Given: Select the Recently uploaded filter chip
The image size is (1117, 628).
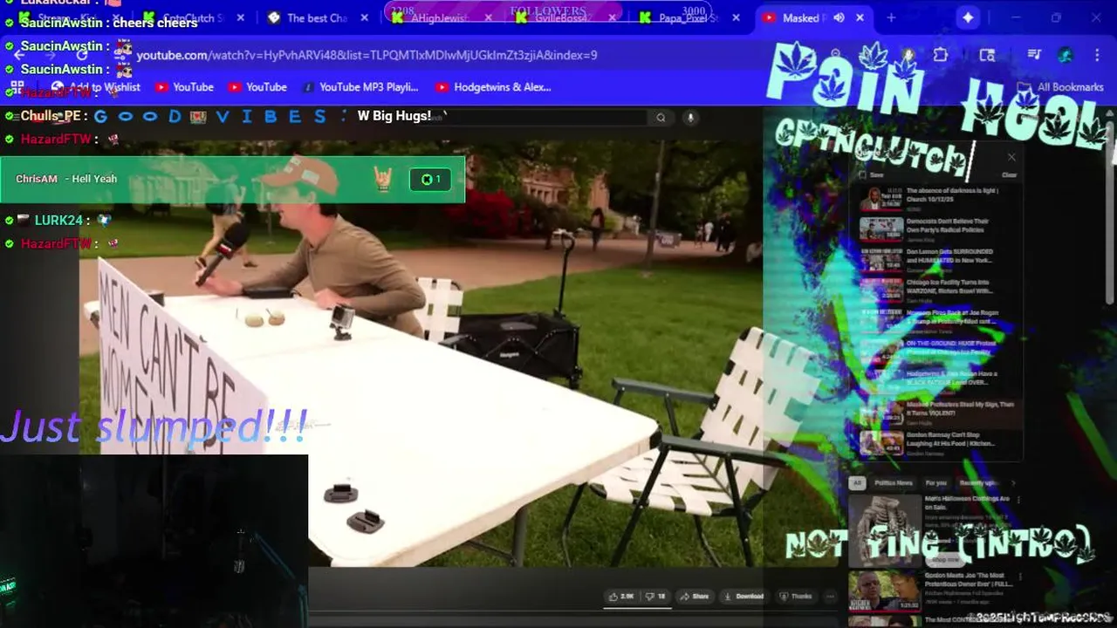Looking at the screenshot, I should coord(977,482).
